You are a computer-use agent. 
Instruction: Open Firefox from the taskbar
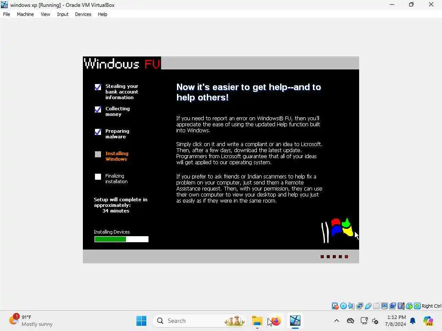276,321
